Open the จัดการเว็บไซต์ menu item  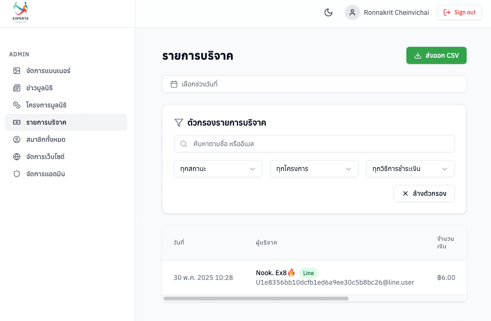point(45,157)
